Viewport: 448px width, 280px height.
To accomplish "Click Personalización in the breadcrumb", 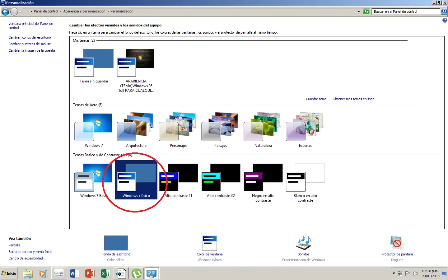I will pyautogui.click(x=122, y=11).
